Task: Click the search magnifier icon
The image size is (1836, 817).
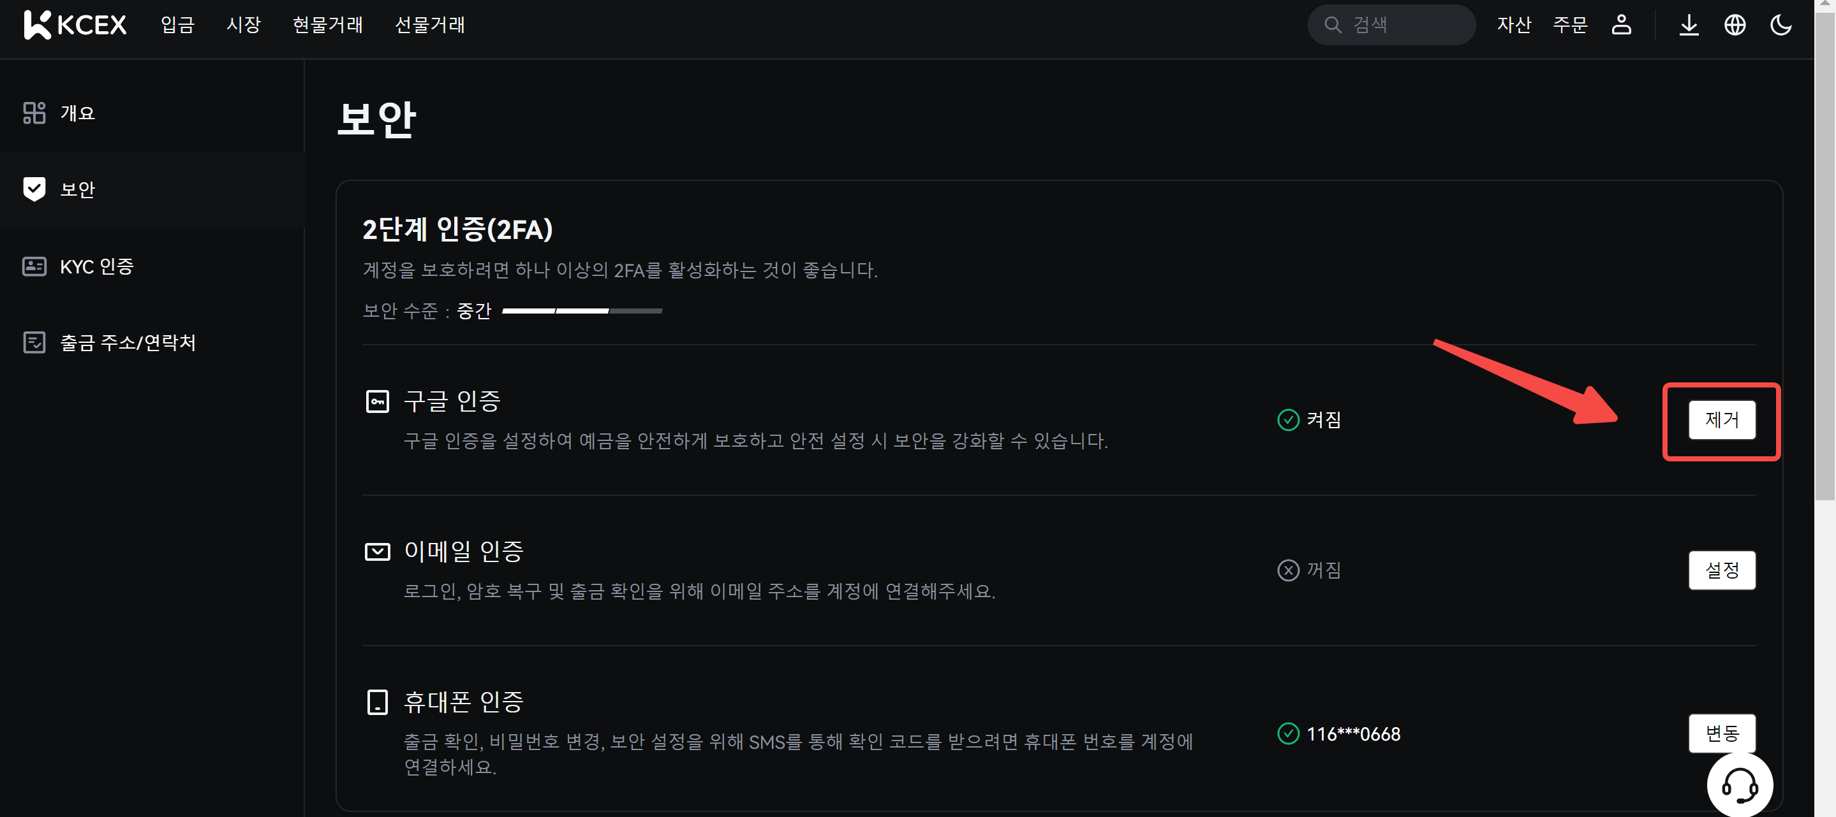Action: (x=1332, y=25)
